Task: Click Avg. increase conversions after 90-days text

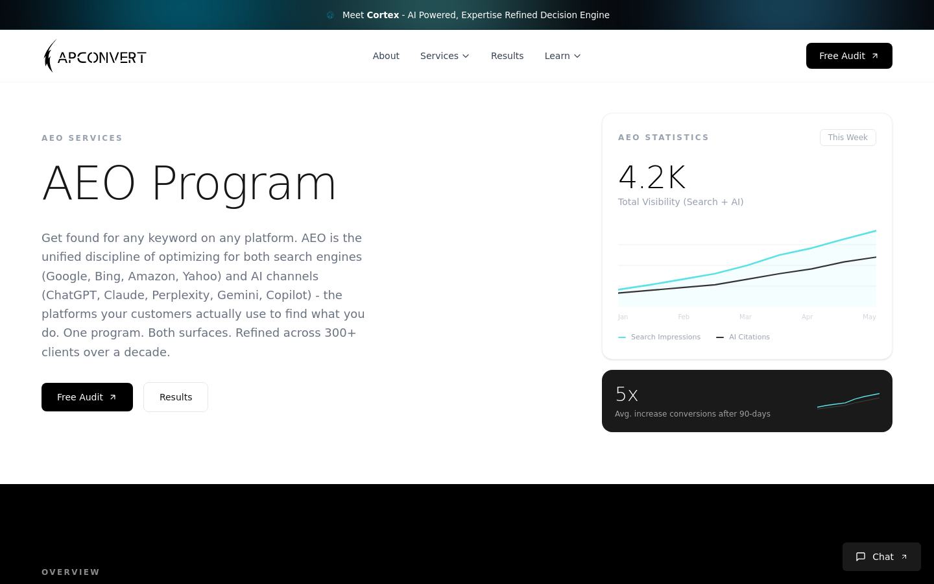Action: pos(693,414)
